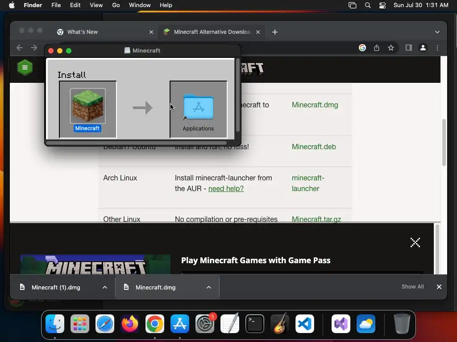Image resolution: width=457 pixels, height=342 pixels.
Task: Open Trash from the Dock
Action: coord(402,324)
